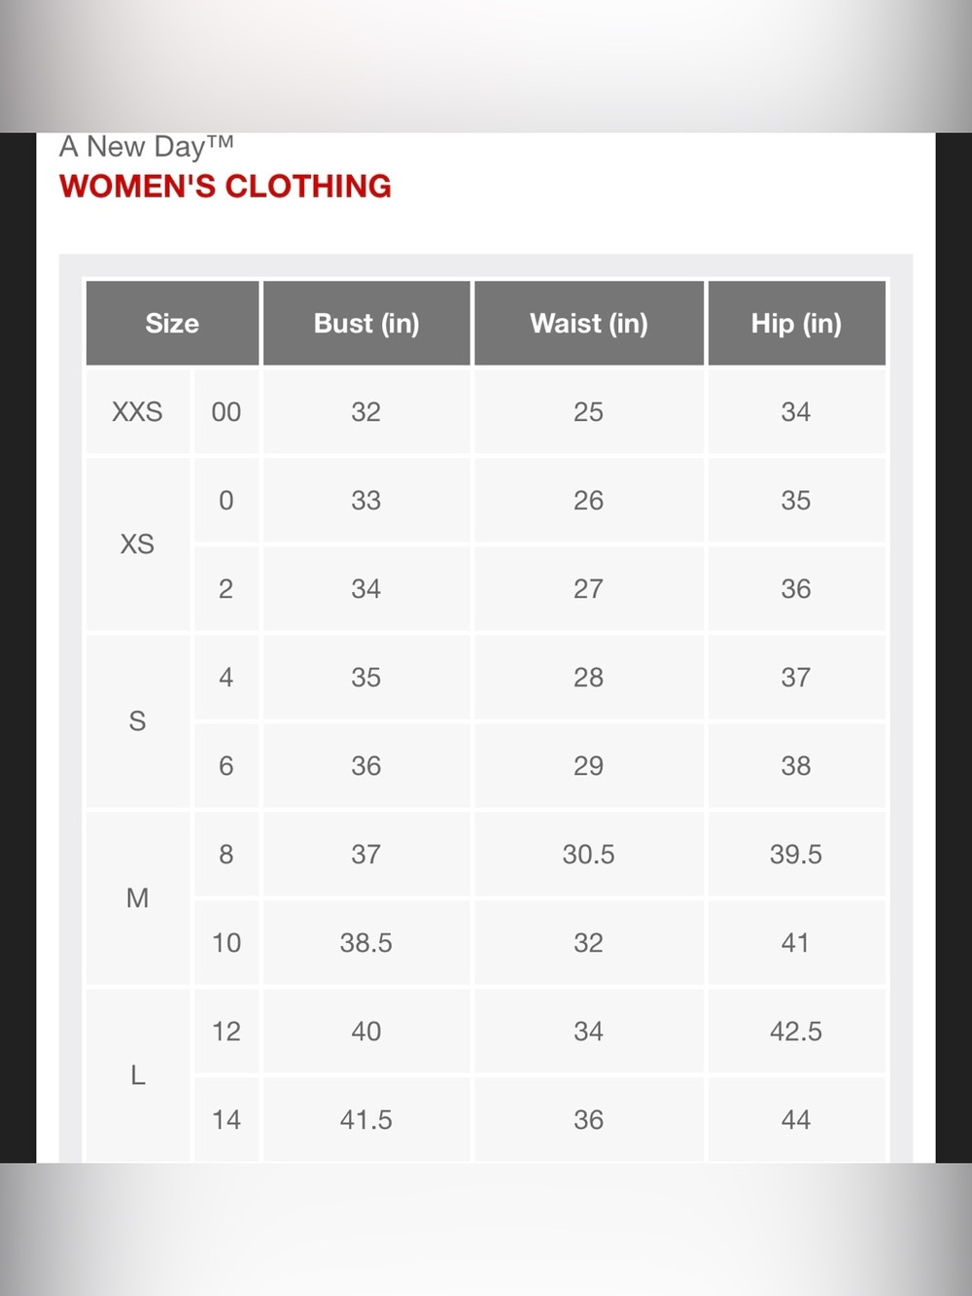
Task: Select the Size column header
Action: click(x=172, y=323)
